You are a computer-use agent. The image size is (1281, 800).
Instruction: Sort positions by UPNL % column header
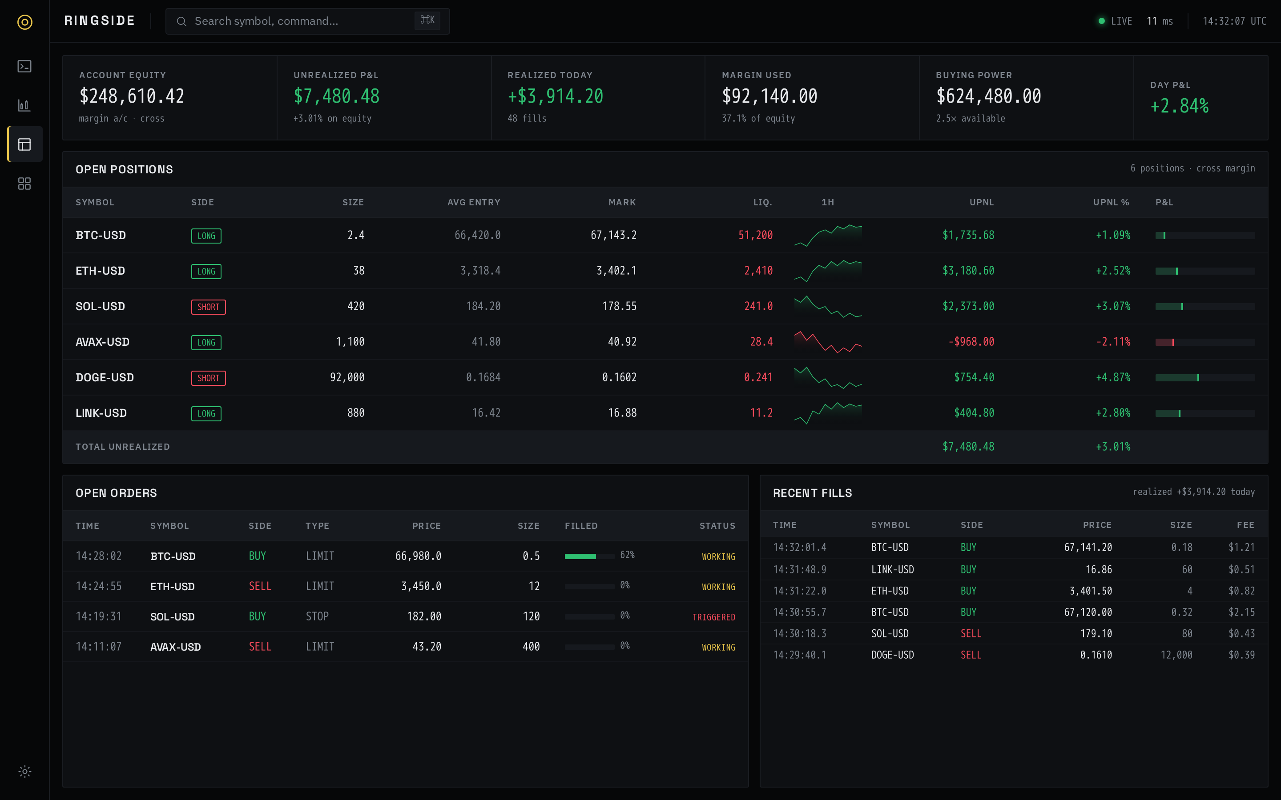1111,203
